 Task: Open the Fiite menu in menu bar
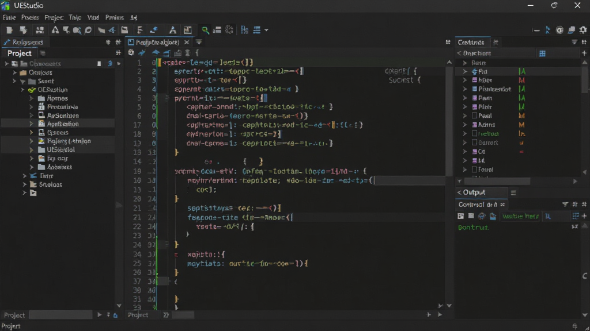[x=9, y=17]
